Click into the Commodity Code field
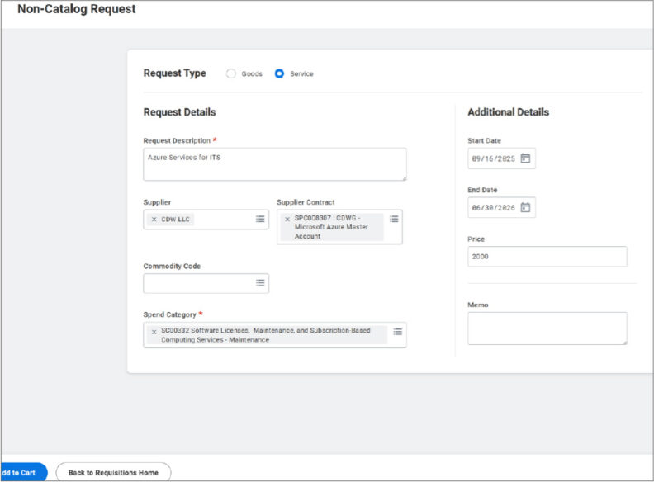The height and width of the screenshot is (482, 654). point(206,284)
